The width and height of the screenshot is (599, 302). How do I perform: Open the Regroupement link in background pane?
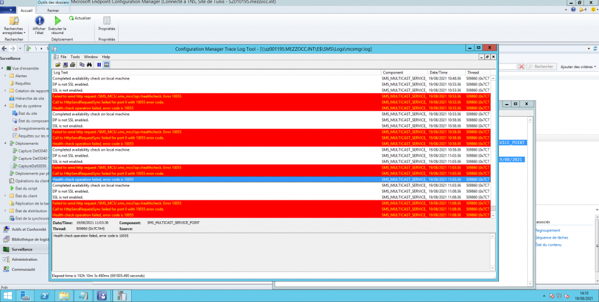[x=547, y=230]
